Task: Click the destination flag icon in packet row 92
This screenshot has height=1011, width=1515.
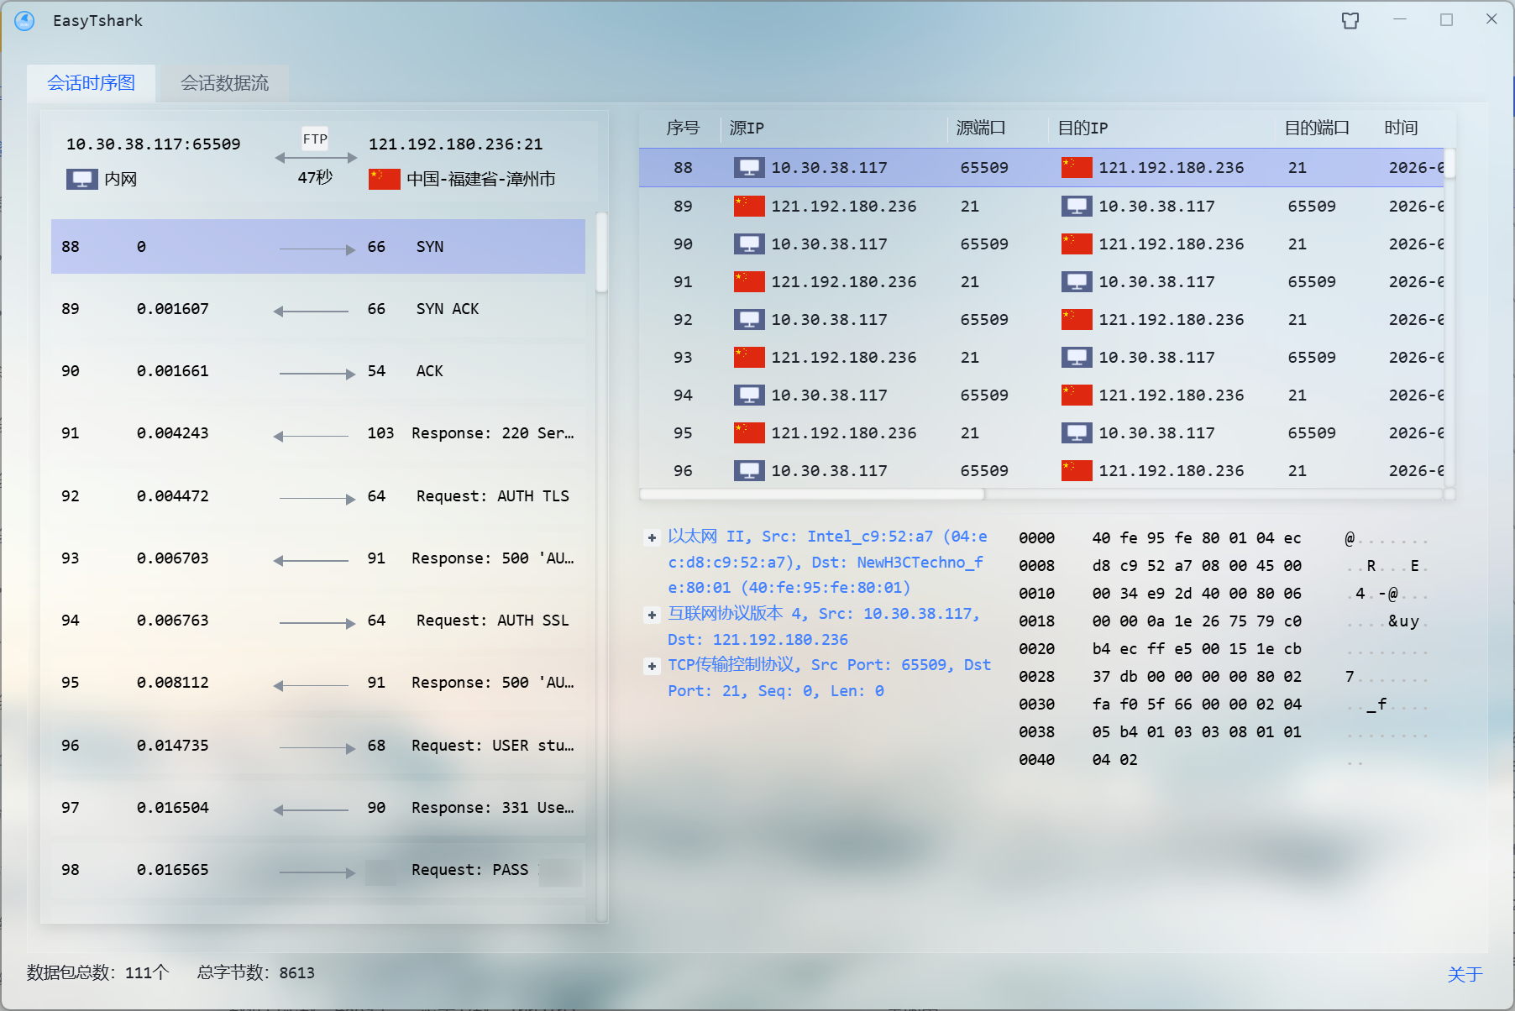Action: coord(1076,320)
